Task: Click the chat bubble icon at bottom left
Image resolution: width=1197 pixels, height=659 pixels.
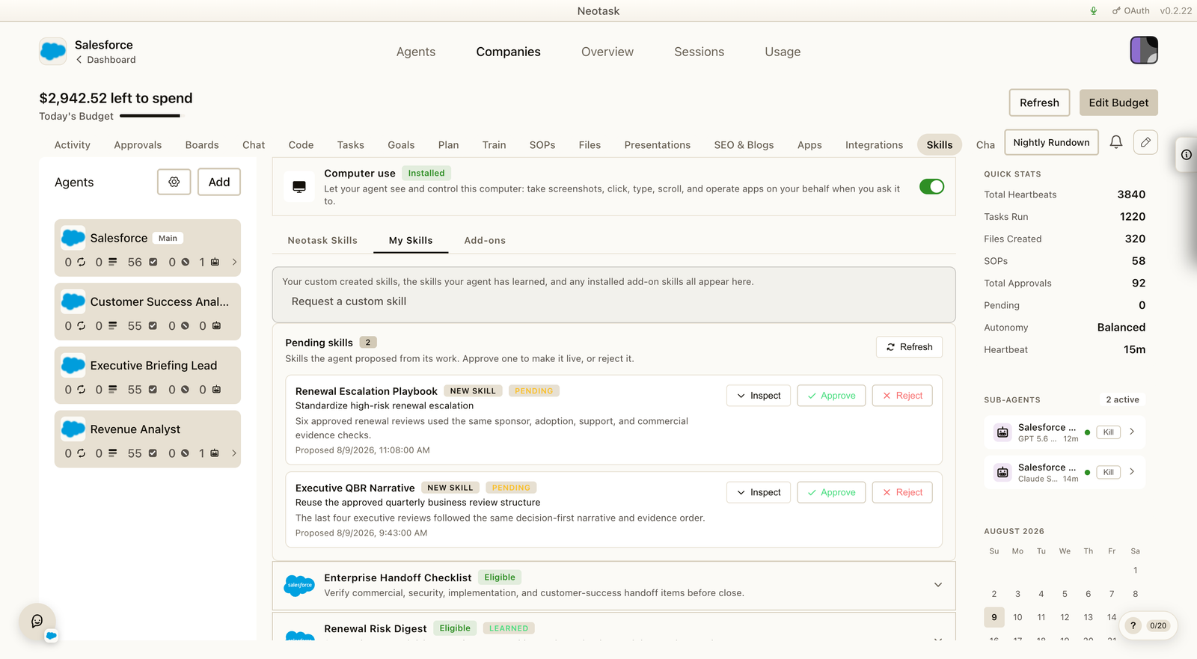Action: tap(37, 621)
